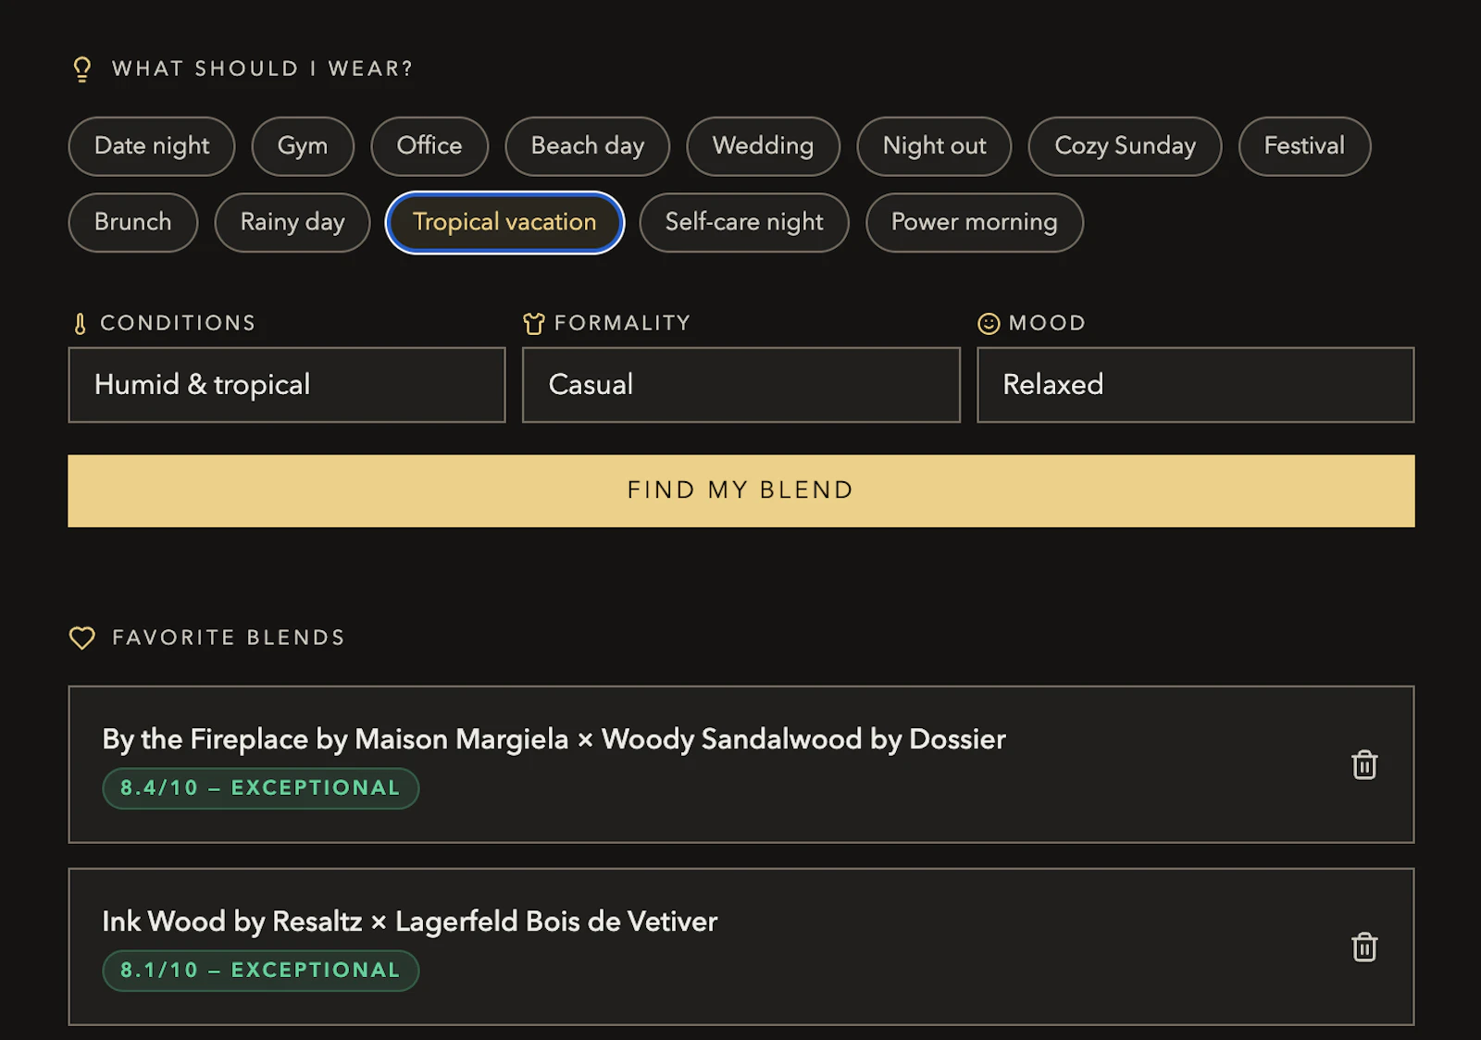Viewport: 1481px width, 1040px height.
Task: Select the Cozy Sunday occasion chip
Action: coord(1124,145)
